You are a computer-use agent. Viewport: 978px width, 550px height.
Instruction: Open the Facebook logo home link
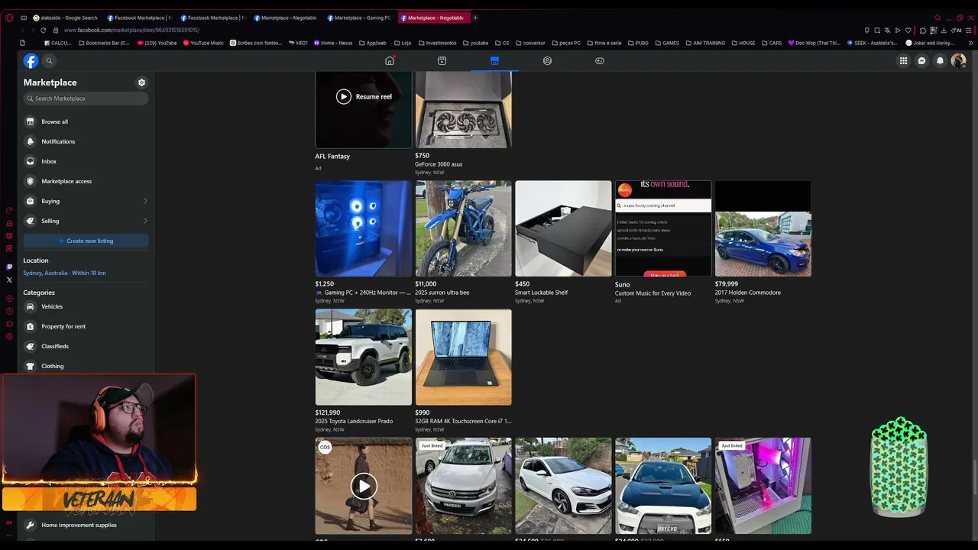coord(31,61)
